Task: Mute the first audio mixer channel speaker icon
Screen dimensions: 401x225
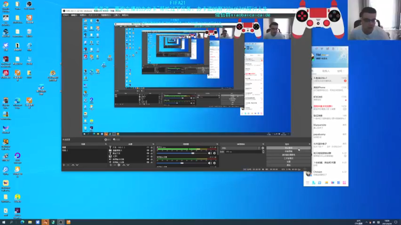Action: 209,153
